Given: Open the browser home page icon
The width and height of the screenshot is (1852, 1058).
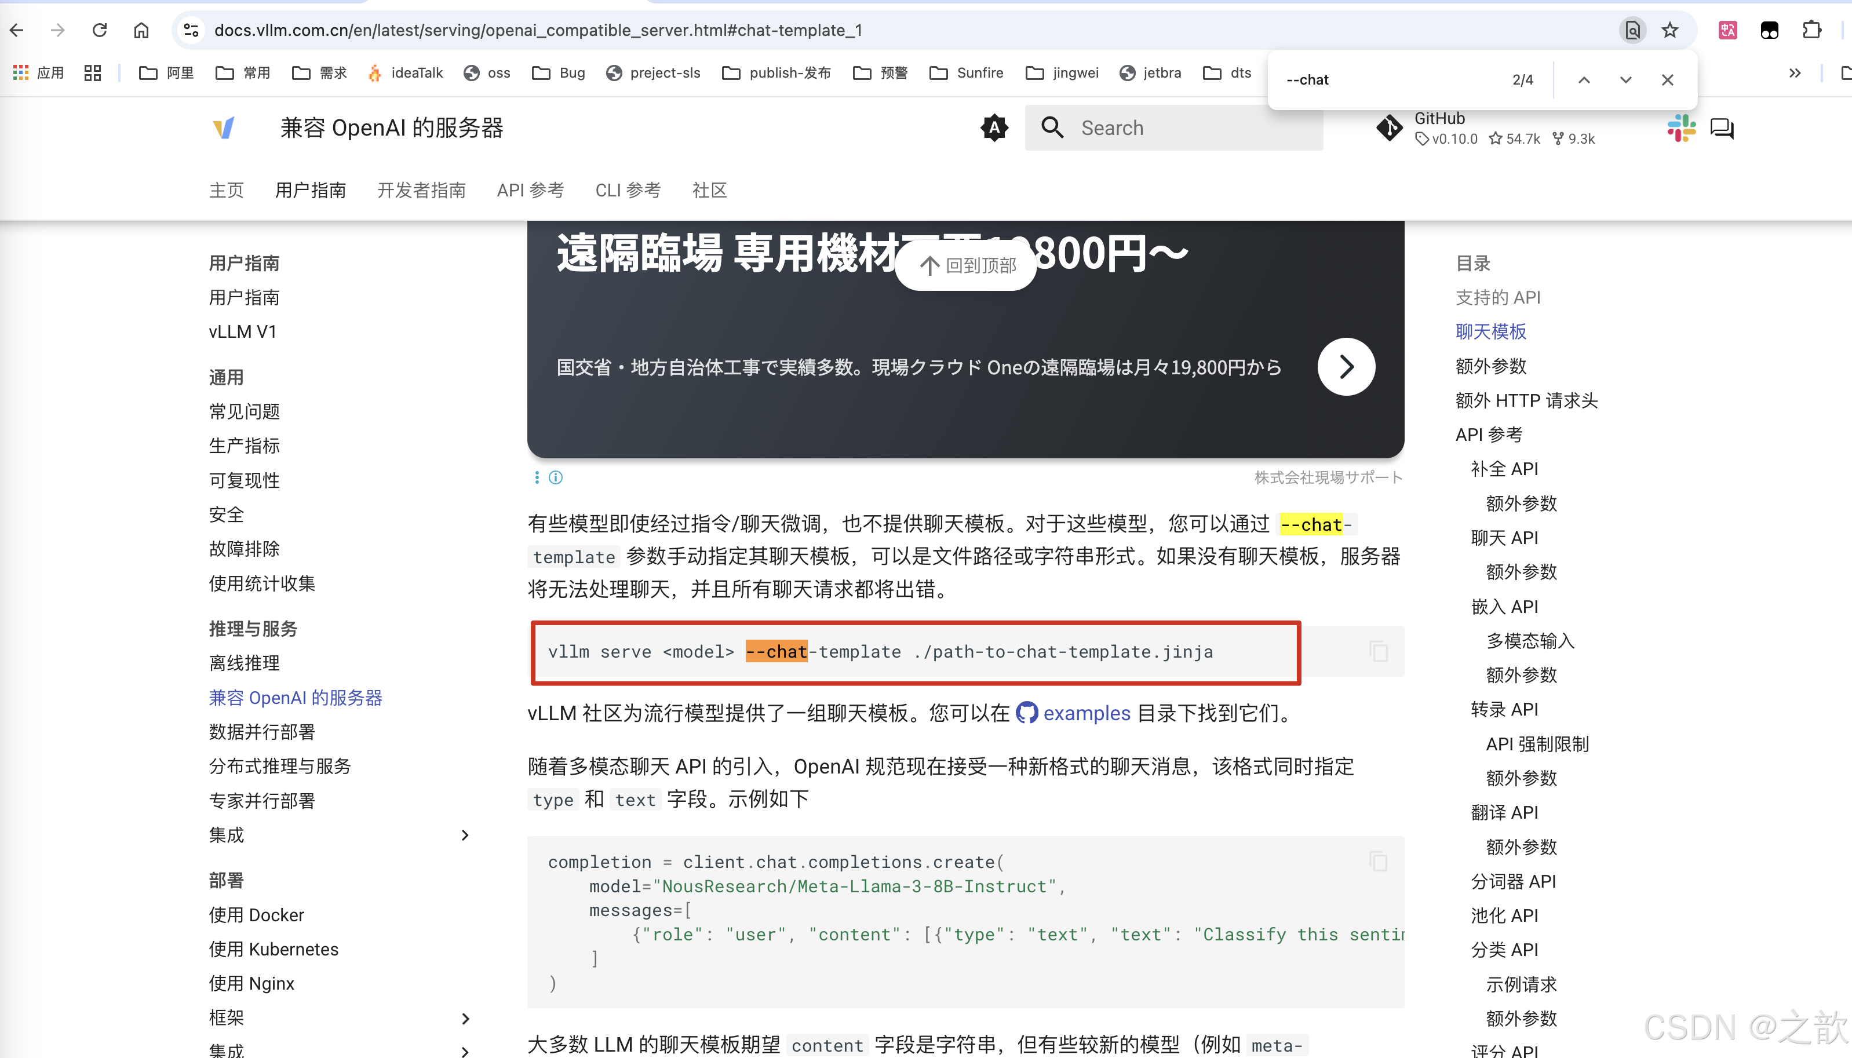Looking at the screenshot, I should [x=141, y=30].
